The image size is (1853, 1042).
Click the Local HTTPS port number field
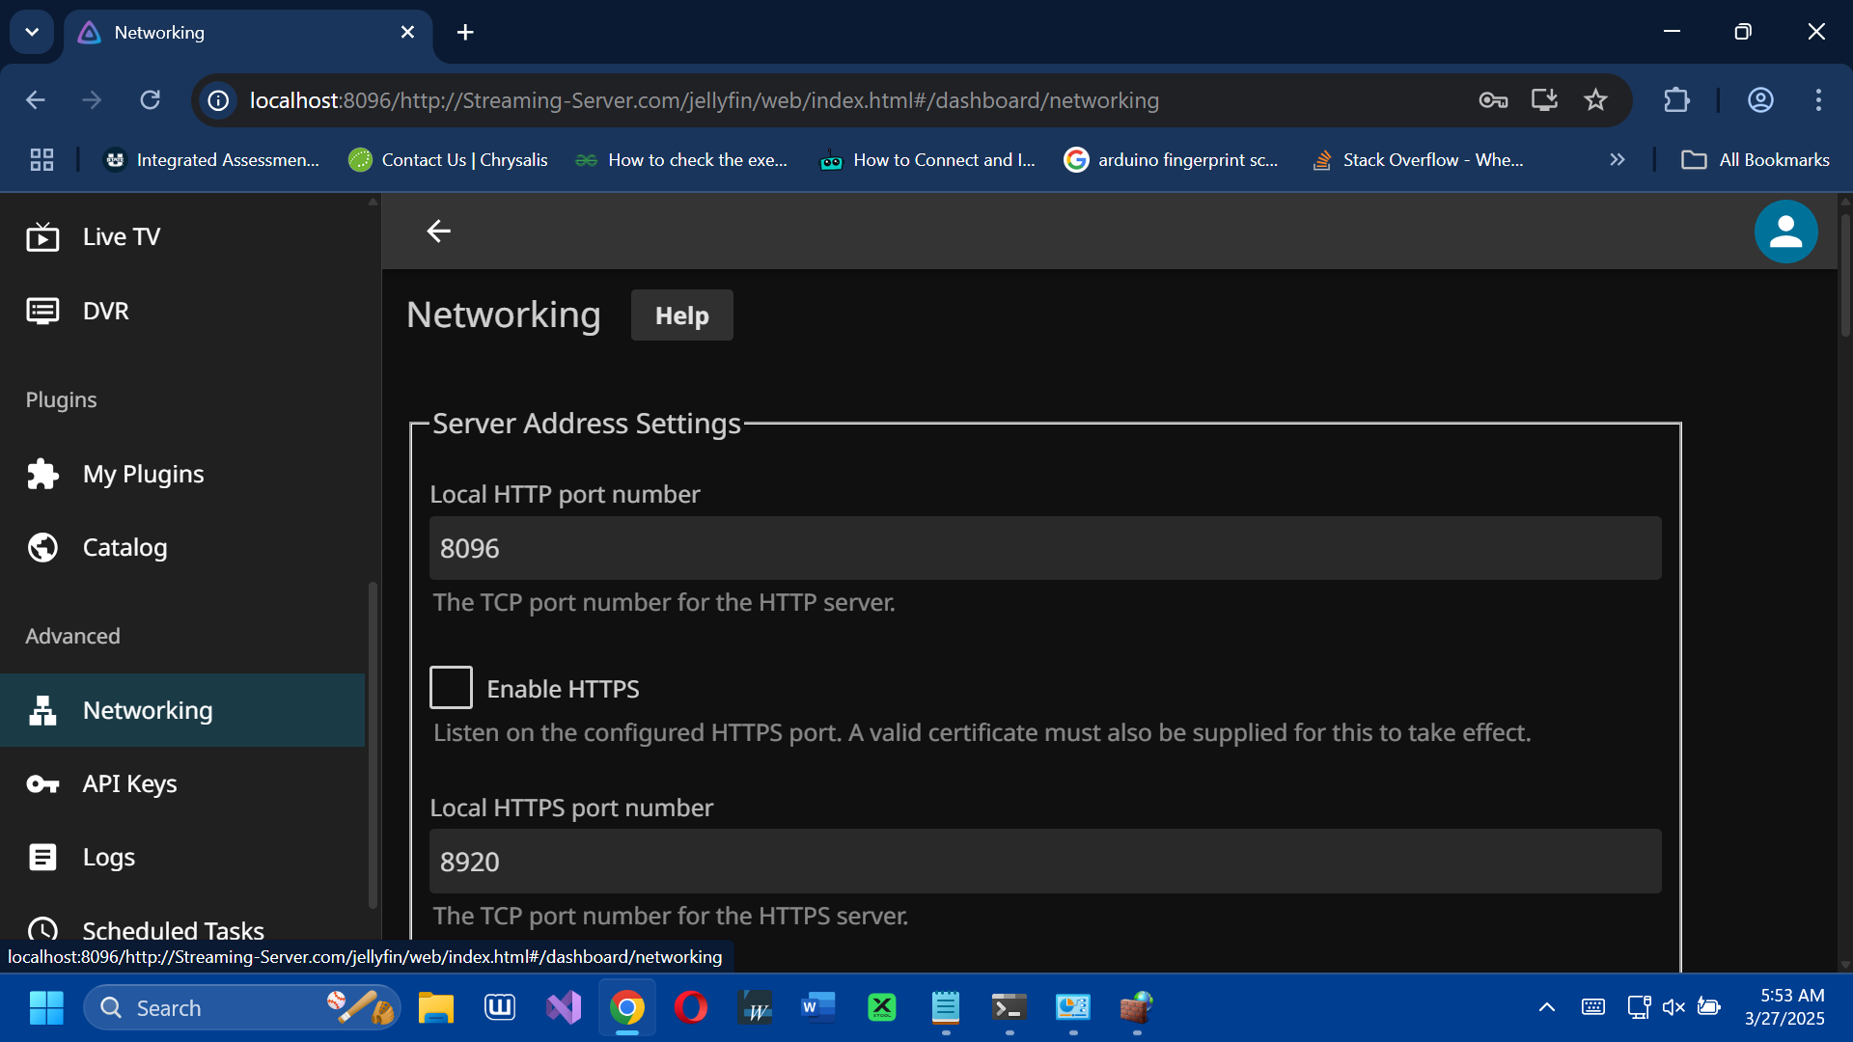[x=1044, y=862]
